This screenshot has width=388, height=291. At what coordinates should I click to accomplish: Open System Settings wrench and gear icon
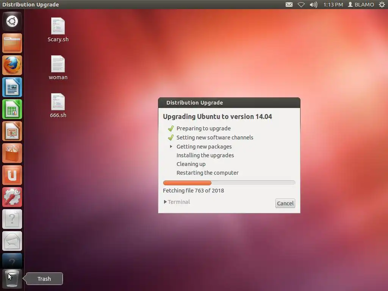12,197
